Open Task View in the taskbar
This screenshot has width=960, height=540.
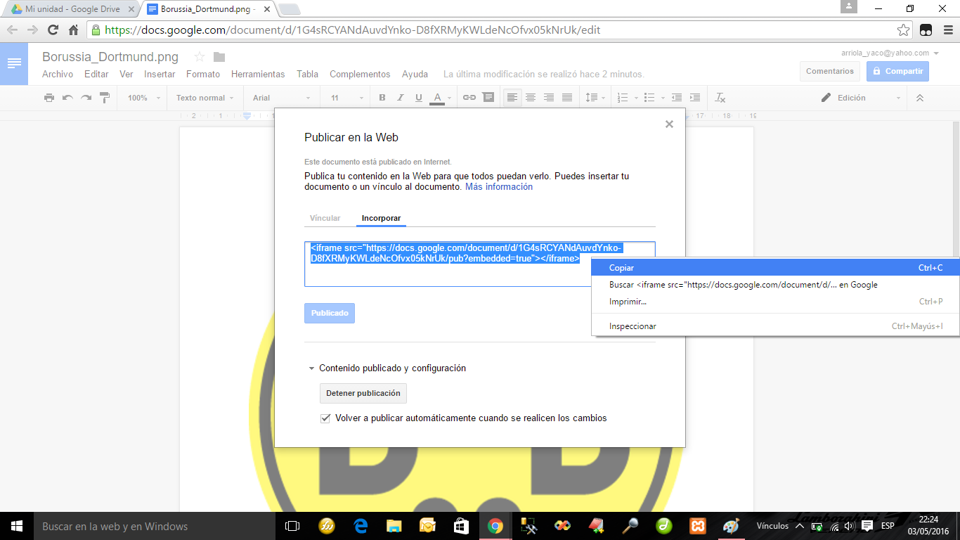click(x=292, y=526)
